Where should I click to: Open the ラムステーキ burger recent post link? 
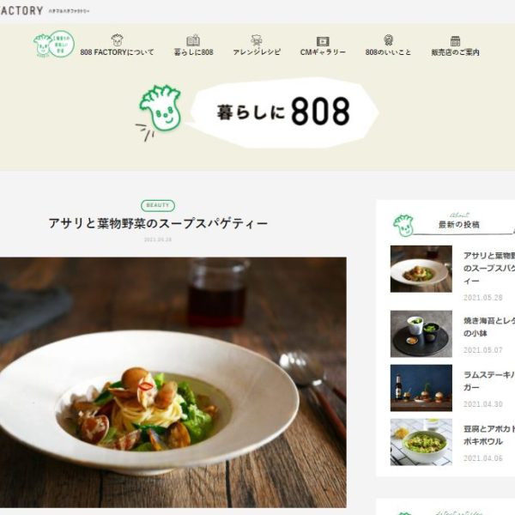489,381
